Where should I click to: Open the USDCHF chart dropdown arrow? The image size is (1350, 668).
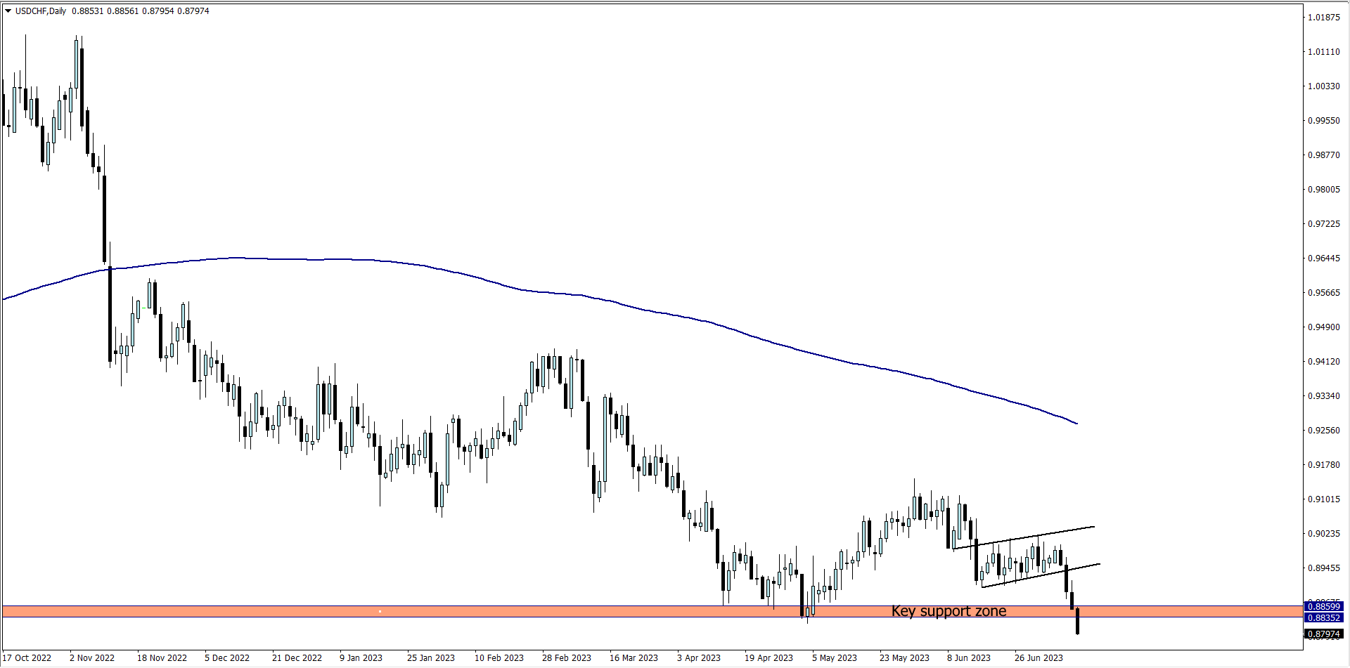pos(8,11)
